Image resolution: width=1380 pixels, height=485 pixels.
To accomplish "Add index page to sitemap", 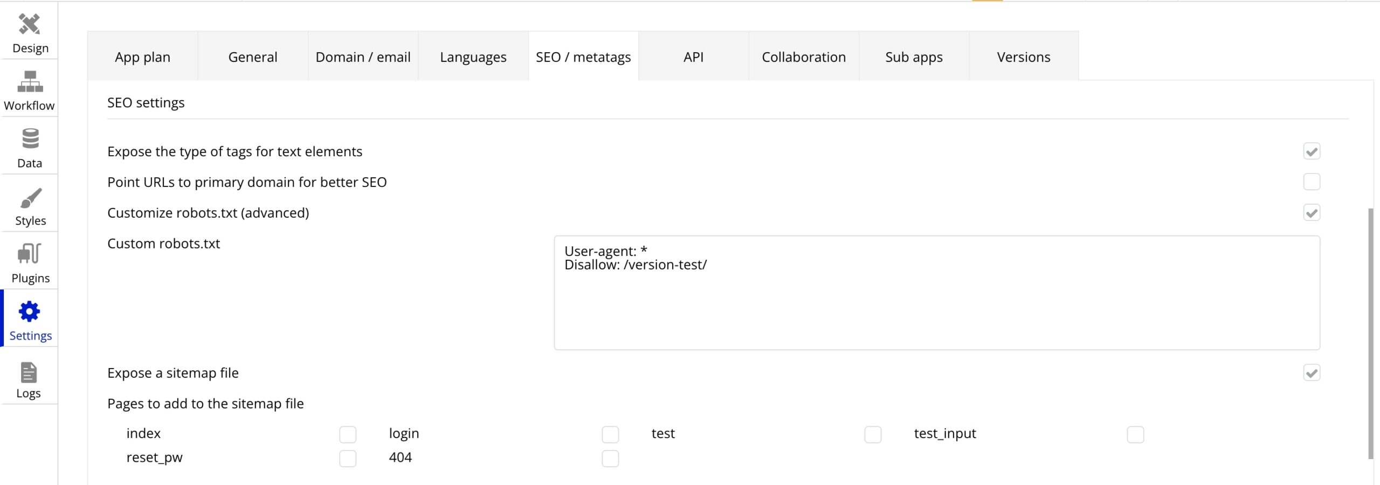I will (348, 434).
